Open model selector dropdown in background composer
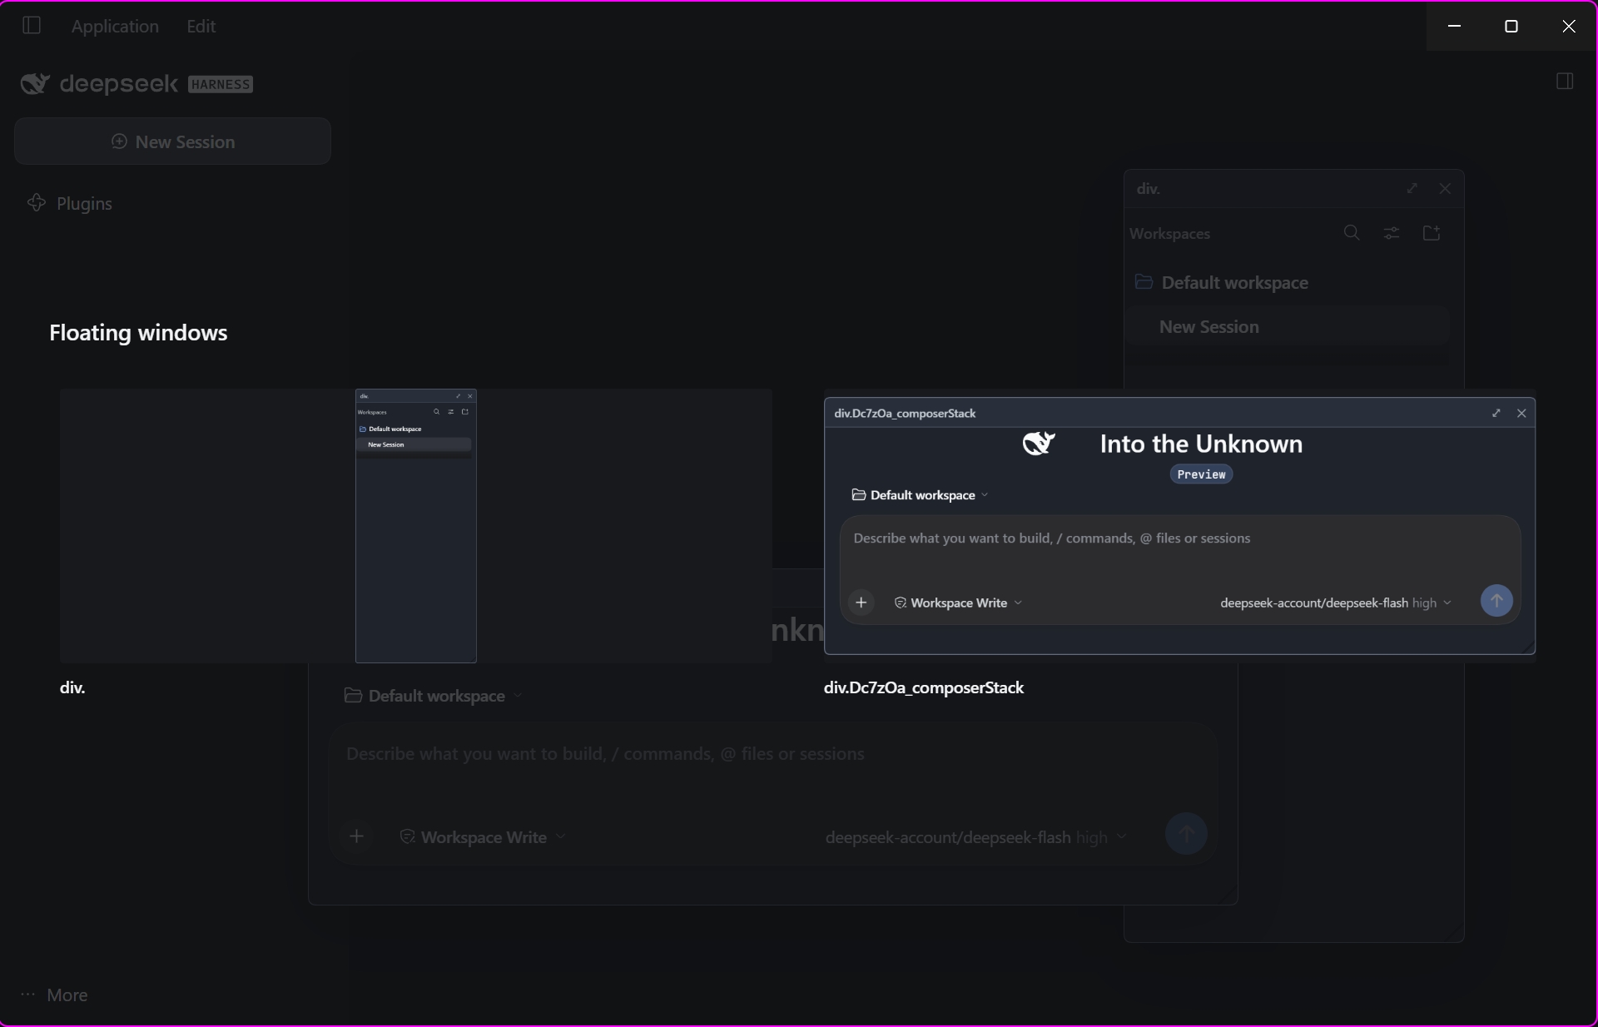Screen dimensions: 1598x1027 point(976,837)
